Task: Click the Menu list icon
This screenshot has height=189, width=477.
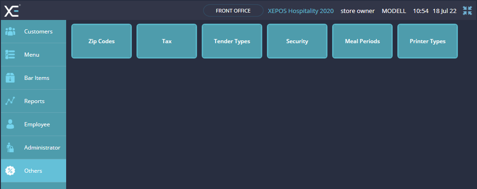Action: (x=10, y=55)
